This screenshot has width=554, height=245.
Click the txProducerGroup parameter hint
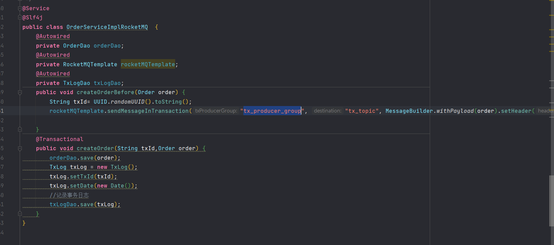click(x=216, y=111)
